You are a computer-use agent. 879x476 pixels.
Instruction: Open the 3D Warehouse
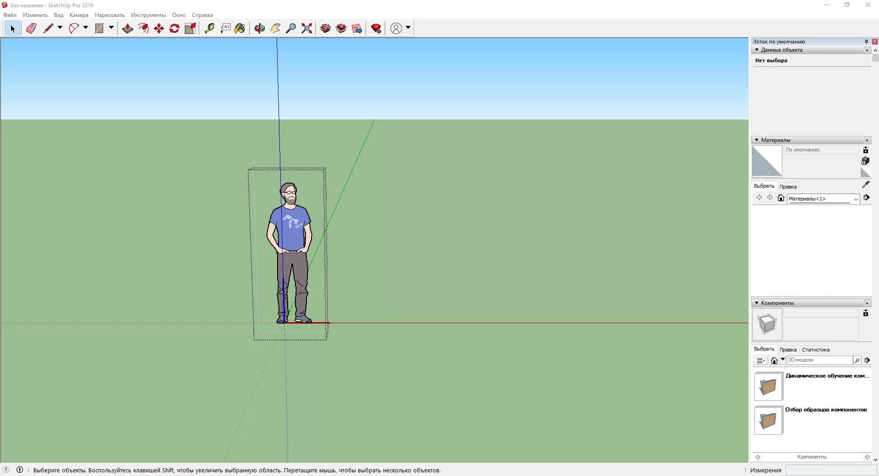pos(326,28)
